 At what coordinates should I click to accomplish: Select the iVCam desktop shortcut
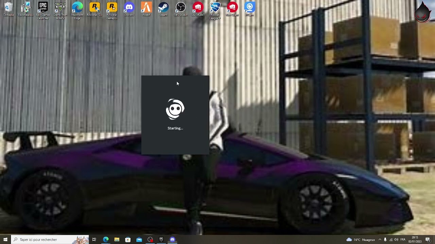pos(249,9)
